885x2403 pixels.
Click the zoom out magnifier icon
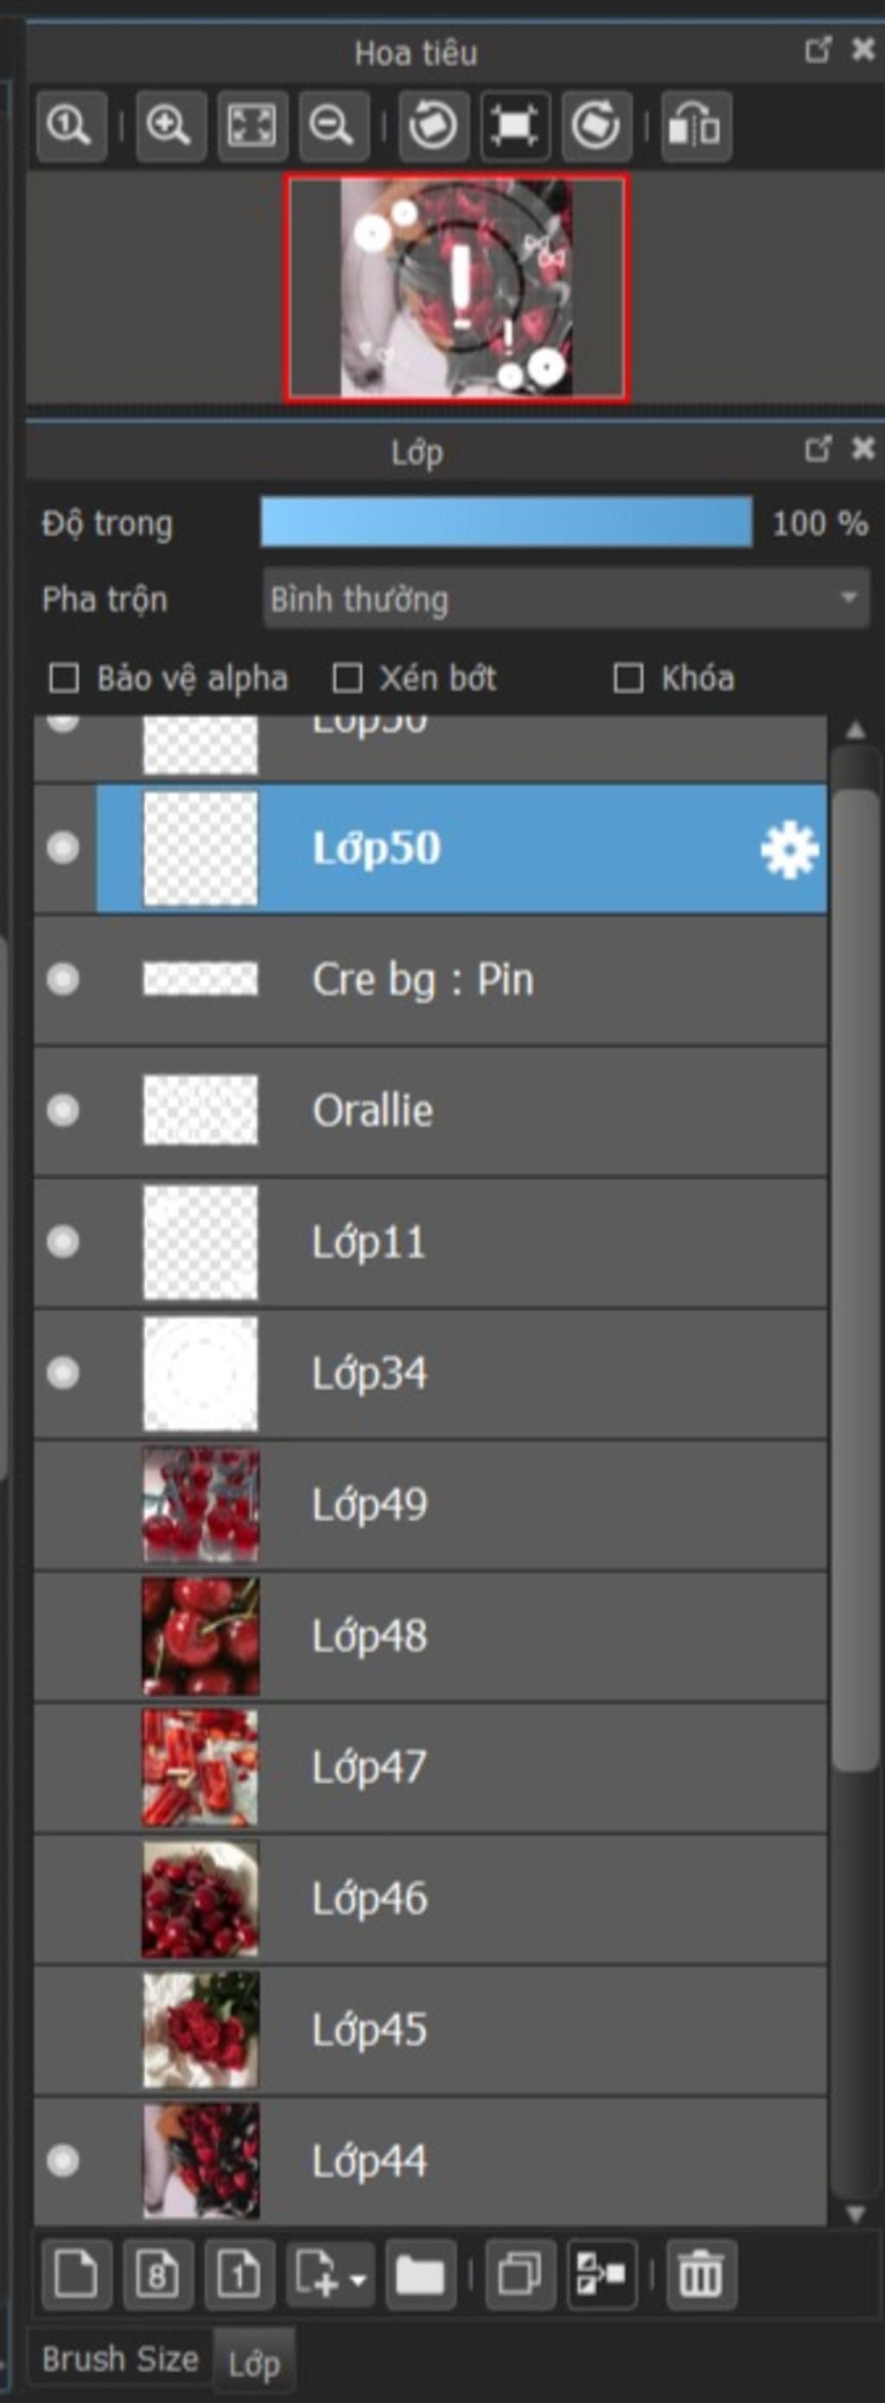click(333, 125)
